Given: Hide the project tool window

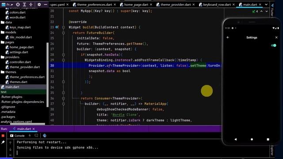Looking at the screenshot, I should tap(46, 4).
